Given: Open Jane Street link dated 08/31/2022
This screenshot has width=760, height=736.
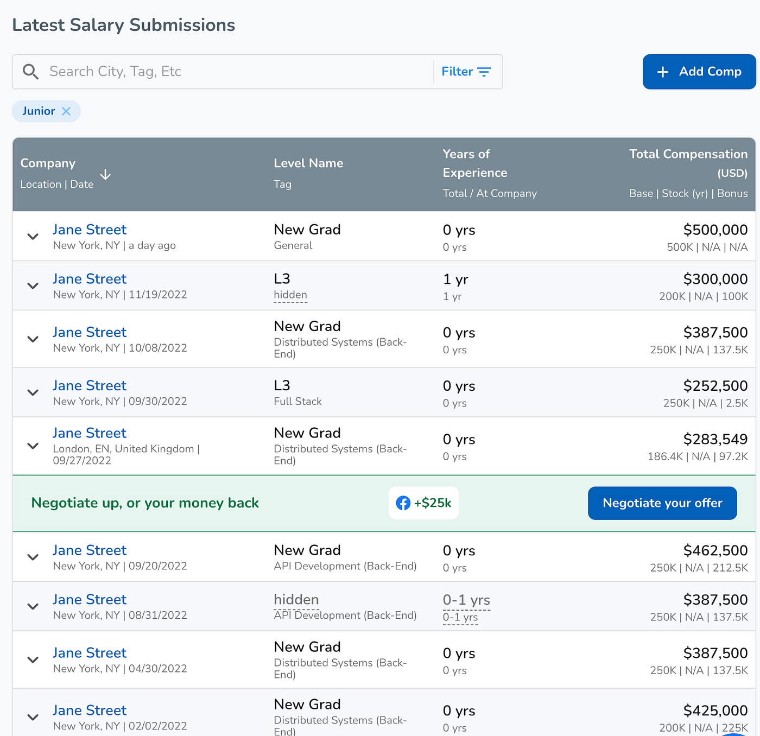Looking at the screenshot, I should click(x=90, y=600).
